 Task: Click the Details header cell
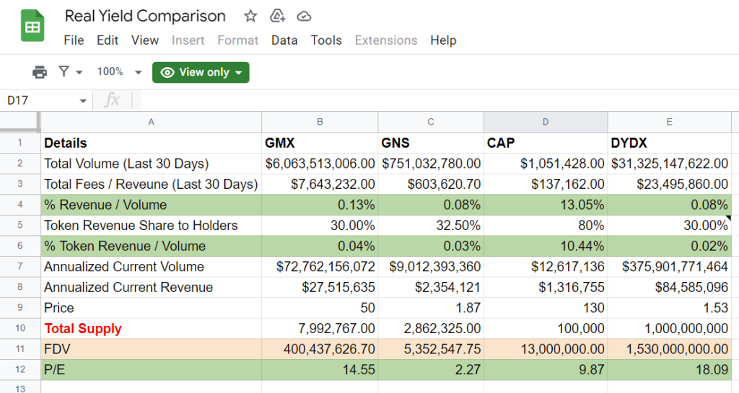tap(152, 143)
